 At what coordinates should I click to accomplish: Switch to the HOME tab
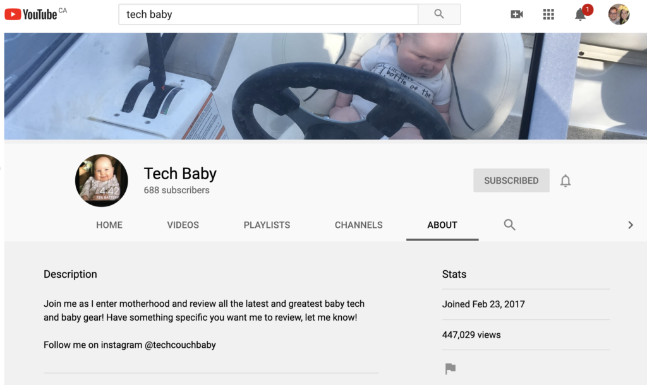pyautogui.click(x=109, y=225)
